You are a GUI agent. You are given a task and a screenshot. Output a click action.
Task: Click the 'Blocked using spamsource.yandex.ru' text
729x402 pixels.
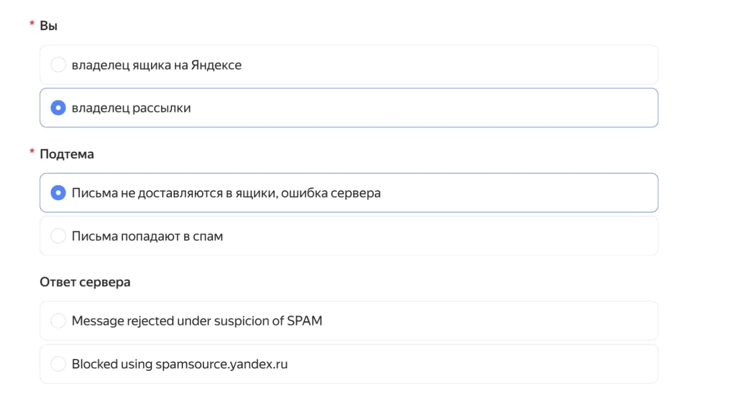(x=180, y=364)
